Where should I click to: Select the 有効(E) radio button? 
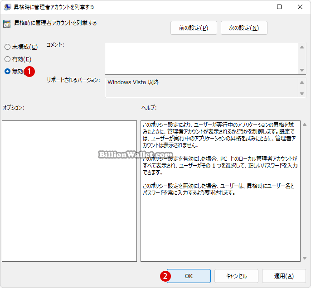point(8,59)
